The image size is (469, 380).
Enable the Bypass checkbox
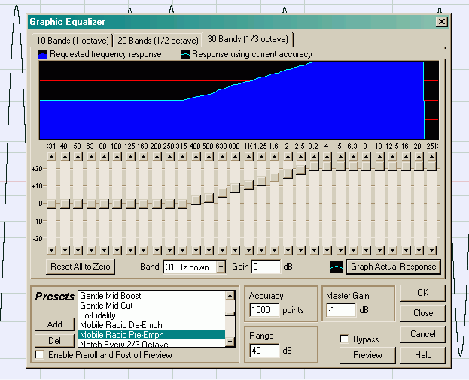pos(344,339)
